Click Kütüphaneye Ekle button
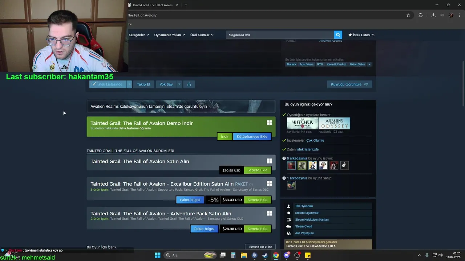The width and height of the screenshot is (465, 261). click(252, 136)
